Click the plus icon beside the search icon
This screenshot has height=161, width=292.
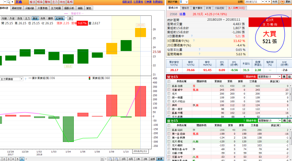12,2
